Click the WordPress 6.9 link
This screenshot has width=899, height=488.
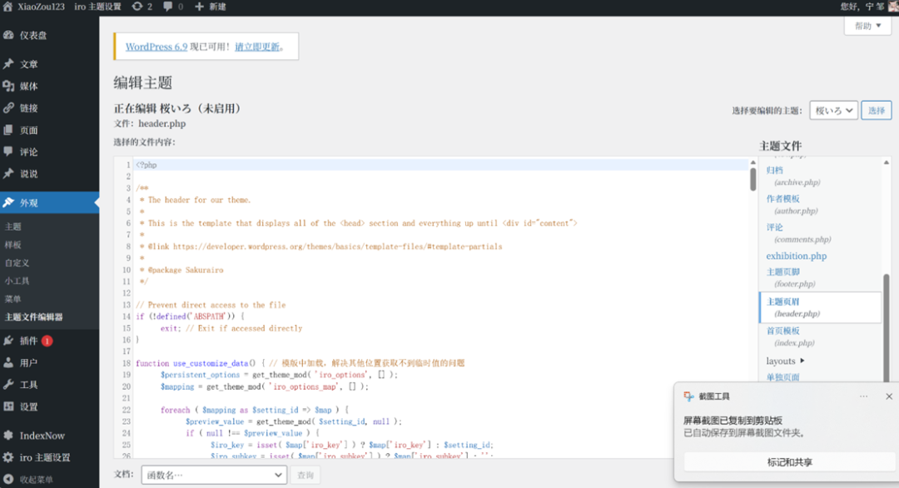pos(156,47)
